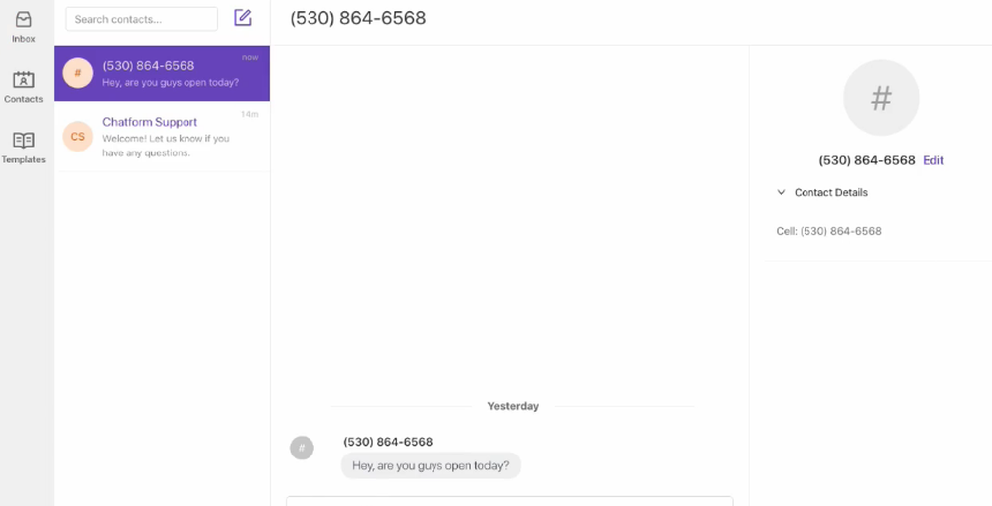Click the large # profile avatar
Screen dimensions: 992x506
(881, 98)
